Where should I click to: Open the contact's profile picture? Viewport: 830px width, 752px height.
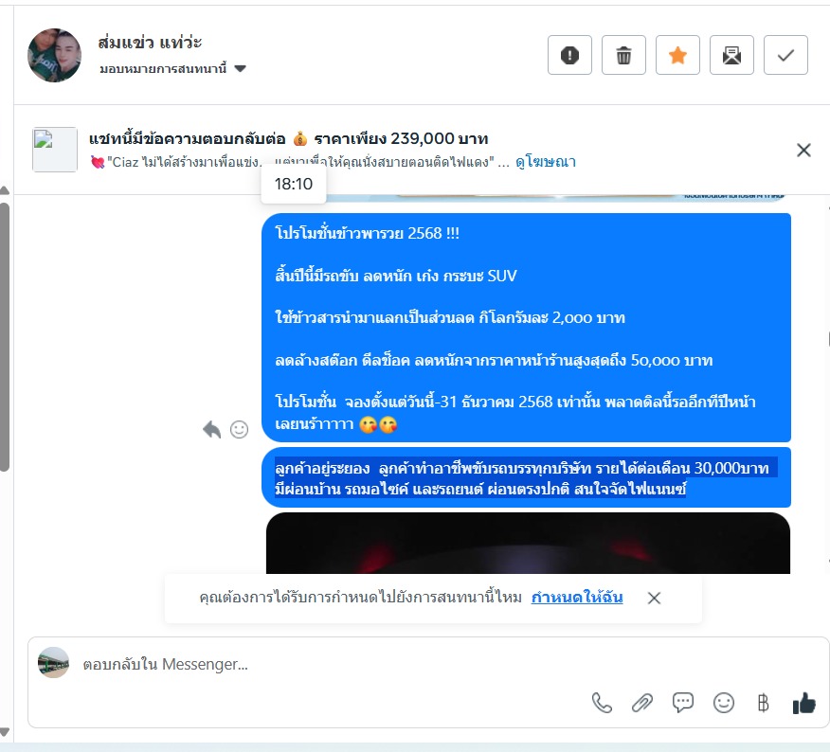54,55
